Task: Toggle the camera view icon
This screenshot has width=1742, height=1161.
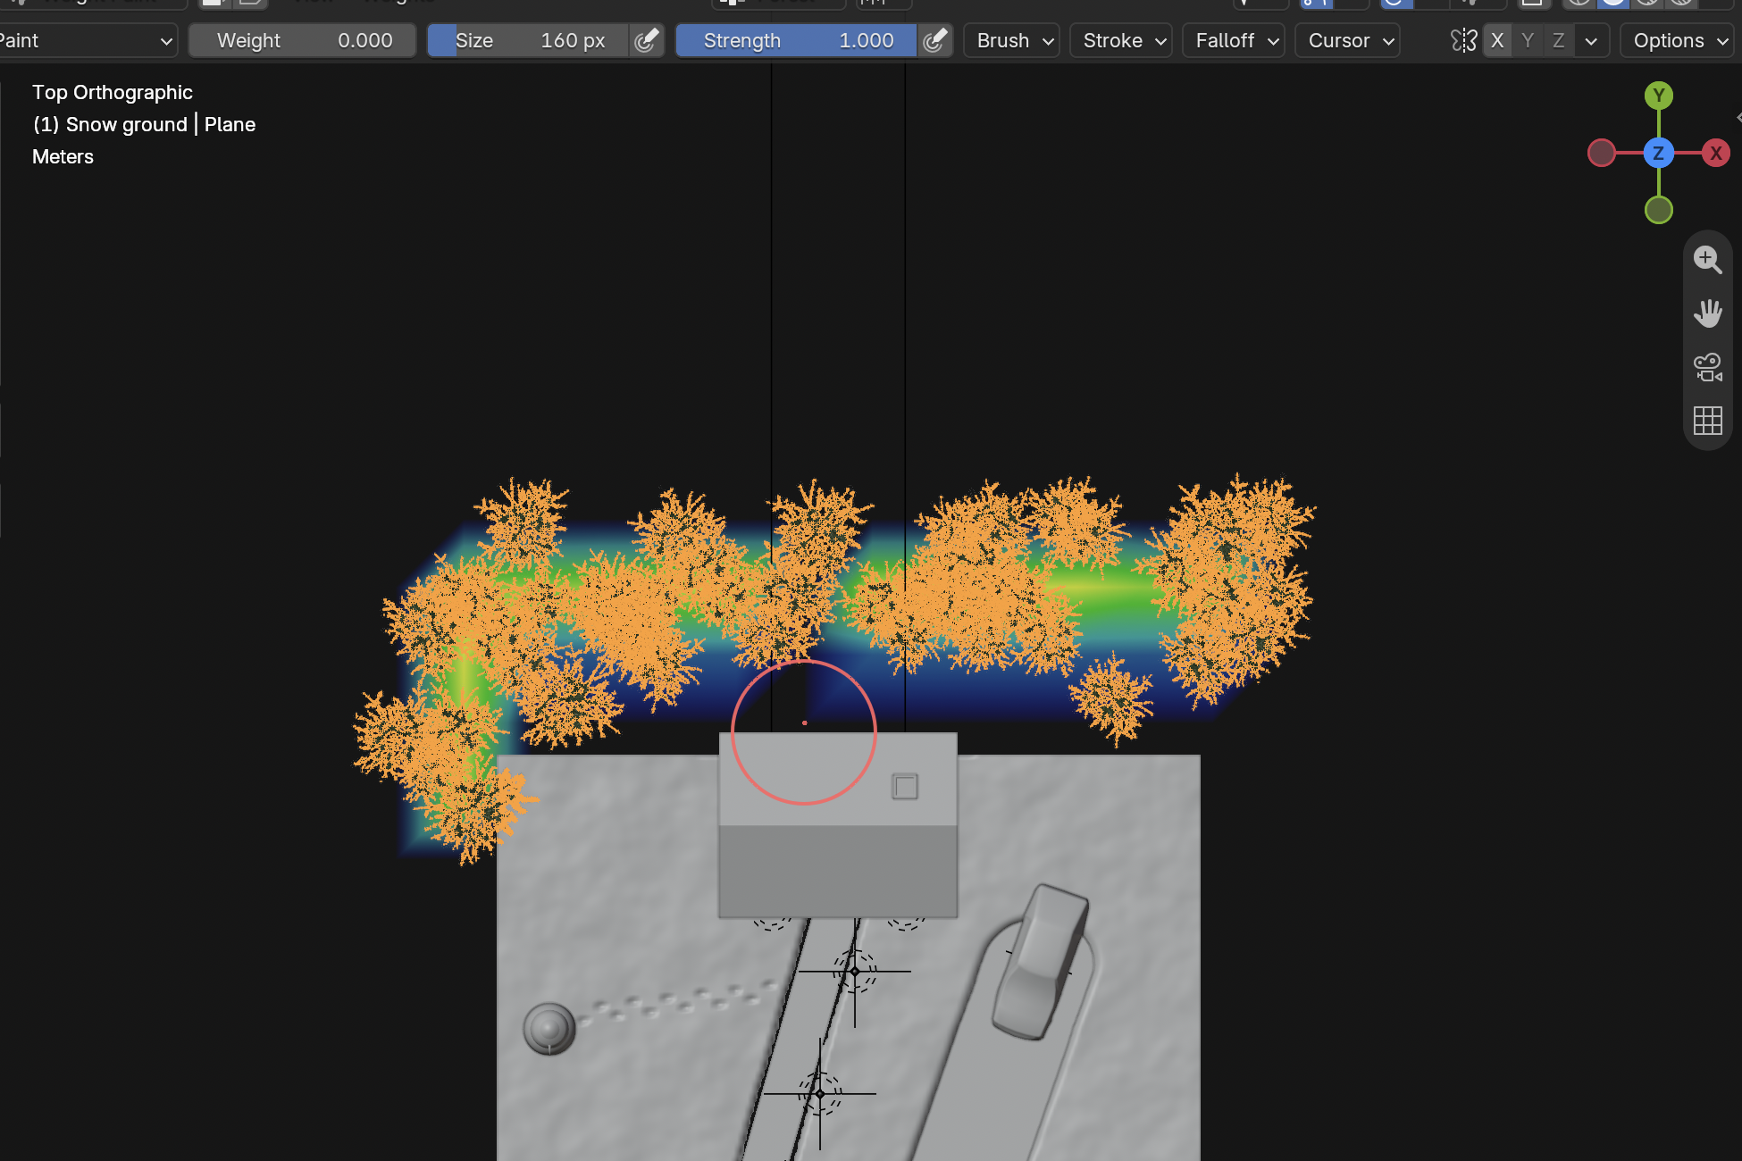Action: 1707,367
